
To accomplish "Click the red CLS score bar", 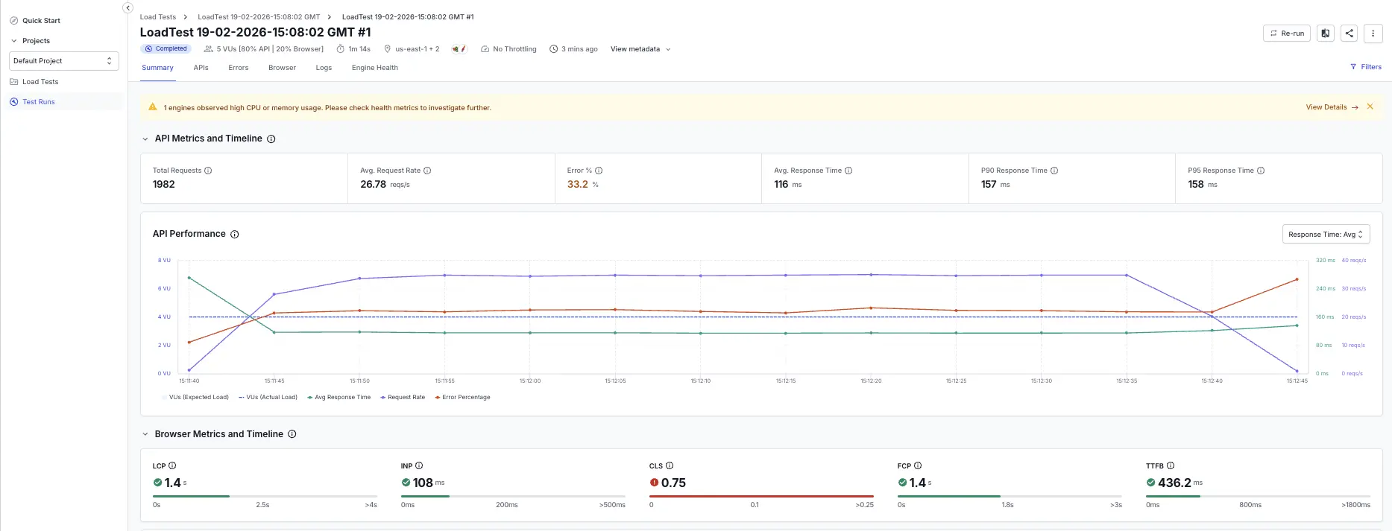I will (761, 496).
